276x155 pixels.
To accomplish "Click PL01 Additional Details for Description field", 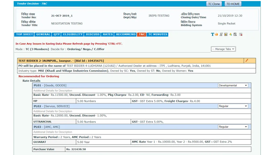I will 142,91.
